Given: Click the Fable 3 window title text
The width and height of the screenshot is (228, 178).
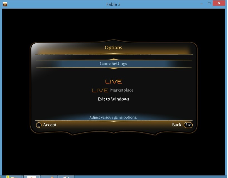Looking at the screenshot, I should (x=113, y=4).
